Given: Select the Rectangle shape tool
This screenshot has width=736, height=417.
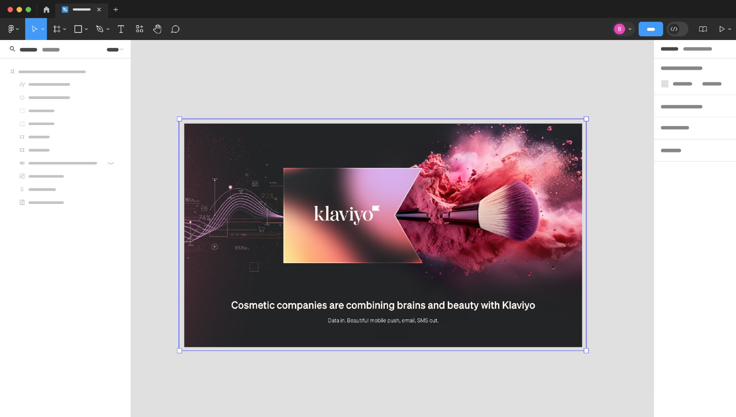Looking at the screenshot, I should point(78,29).
